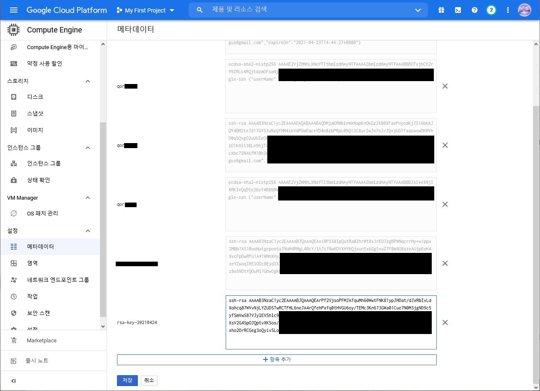Click the sidebar scroll-down arrow
This screenshot has width=540, height=391.
103,327
